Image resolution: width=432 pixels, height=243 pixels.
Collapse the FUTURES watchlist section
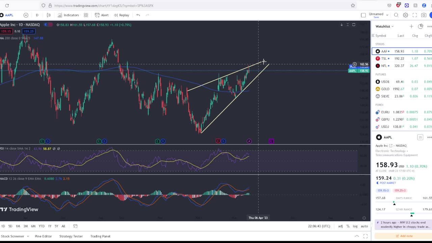click(381, 74)
